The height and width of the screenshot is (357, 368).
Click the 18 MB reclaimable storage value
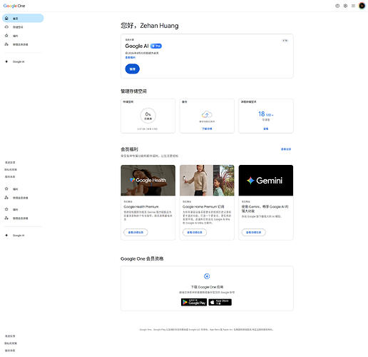point(266,114)
